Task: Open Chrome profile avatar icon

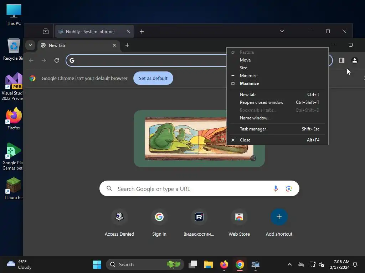Action: [355, 60]
